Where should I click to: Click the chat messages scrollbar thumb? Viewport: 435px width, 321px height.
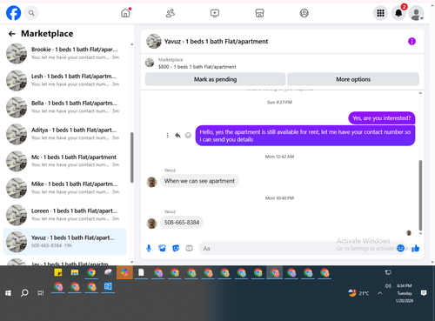point(420,195)
